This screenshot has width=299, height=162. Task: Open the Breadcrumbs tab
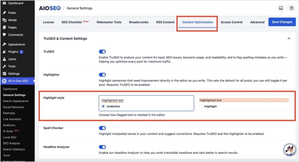tap(139, 22)
